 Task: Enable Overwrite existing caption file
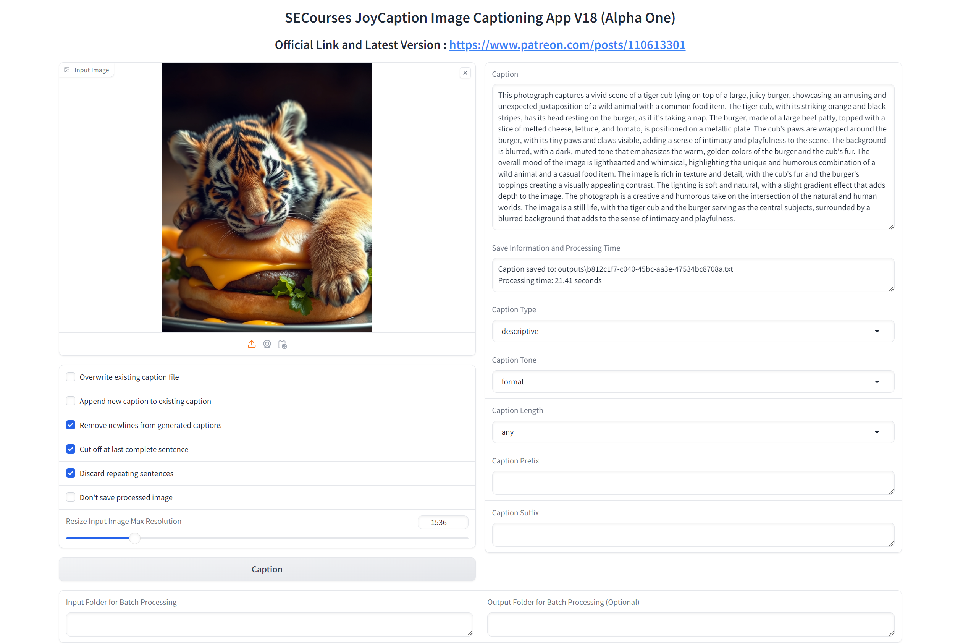click(x=71, y=377)
